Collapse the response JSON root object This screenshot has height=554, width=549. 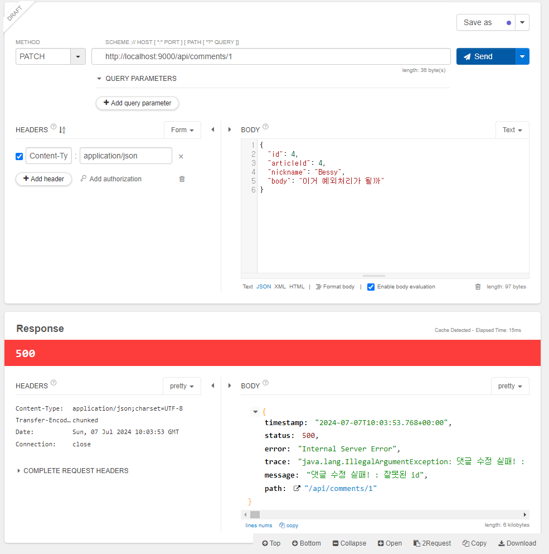(255, 412)
